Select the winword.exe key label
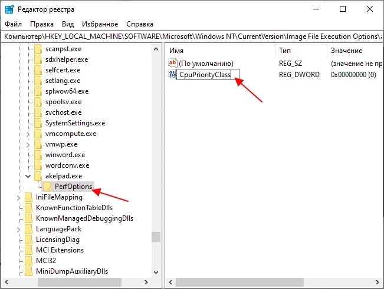This screenshot has height=289, width=384. pyautogui.click(x=65, y=155)
